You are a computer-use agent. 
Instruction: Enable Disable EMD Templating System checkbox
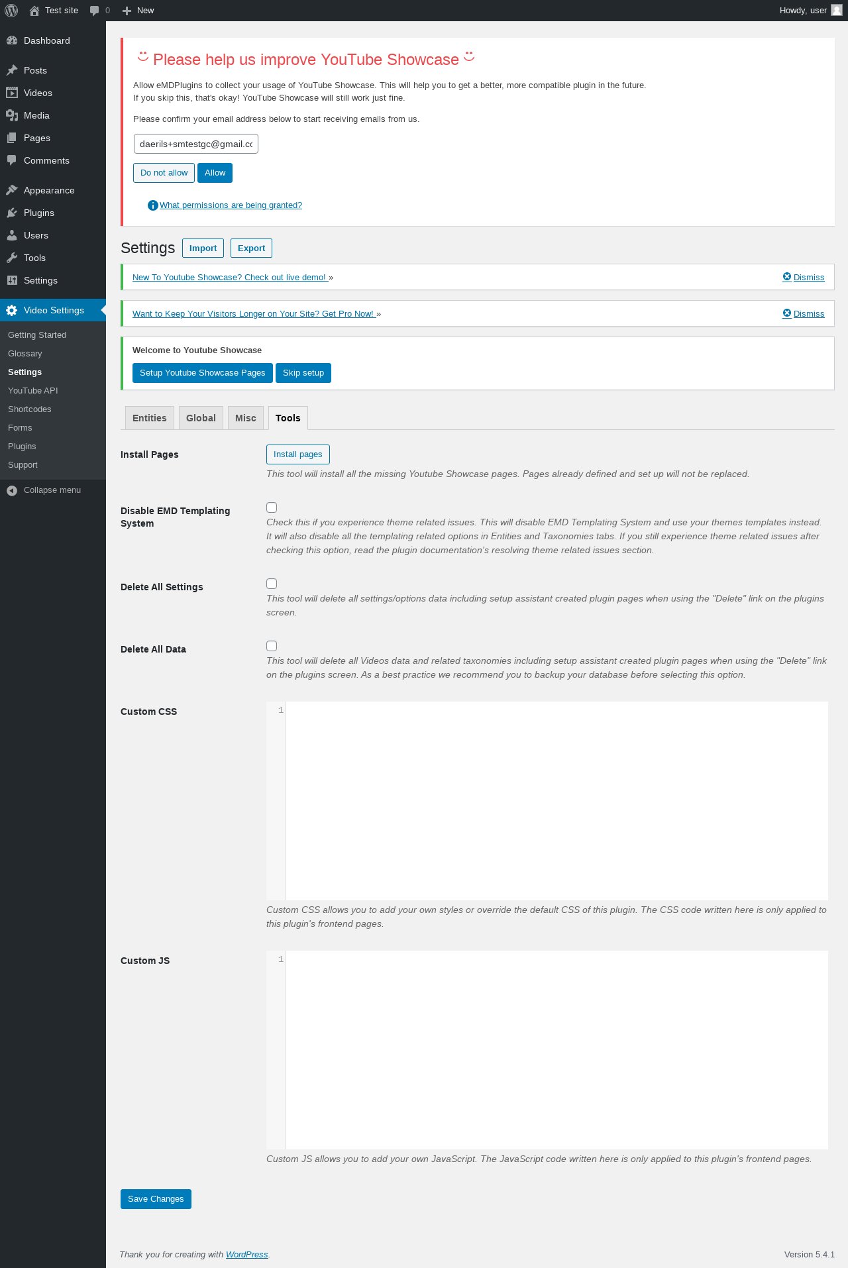(272, 507)
